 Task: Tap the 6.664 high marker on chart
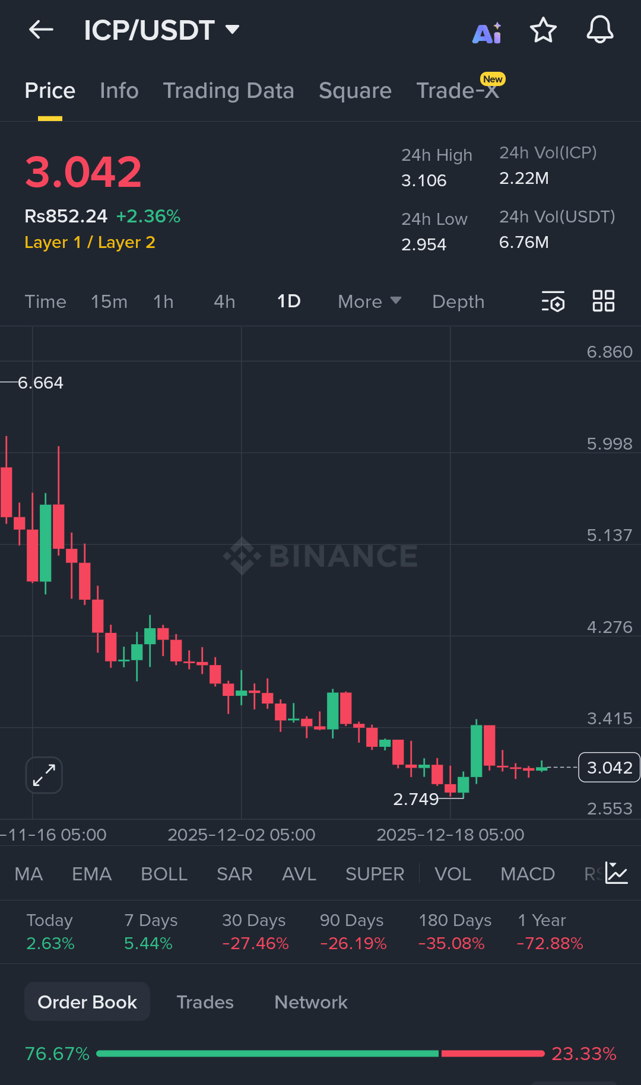40,383
